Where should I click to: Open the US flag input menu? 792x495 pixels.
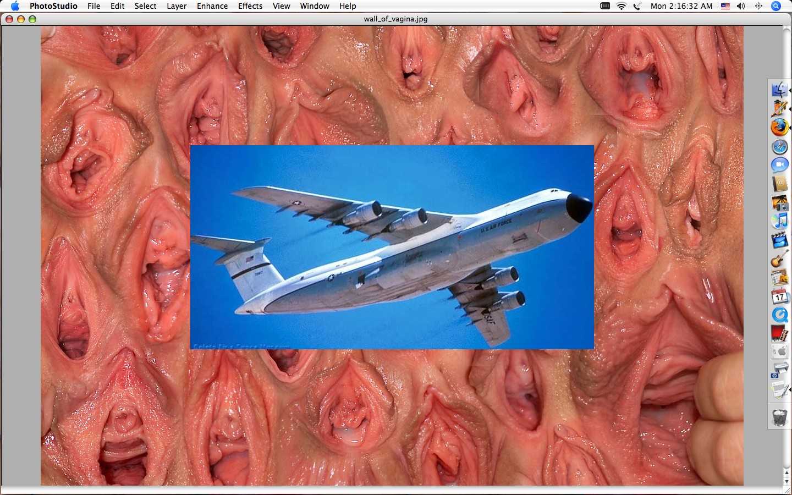[x=725, y=6]
